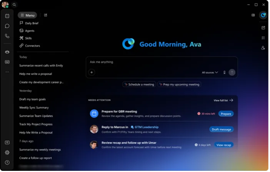
Task: Open the calendar in the left rail
Action: 7,16
